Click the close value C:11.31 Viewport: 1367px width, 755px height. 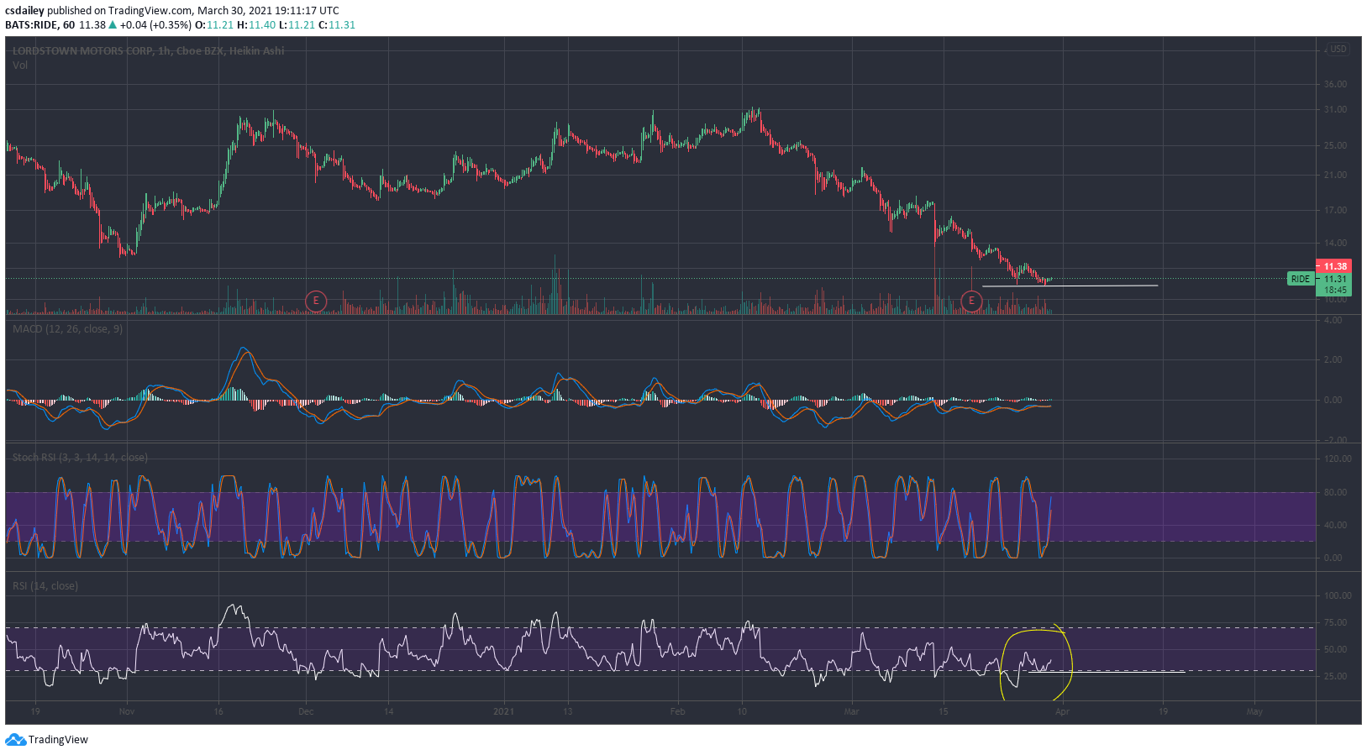click(x=337, y=25)
